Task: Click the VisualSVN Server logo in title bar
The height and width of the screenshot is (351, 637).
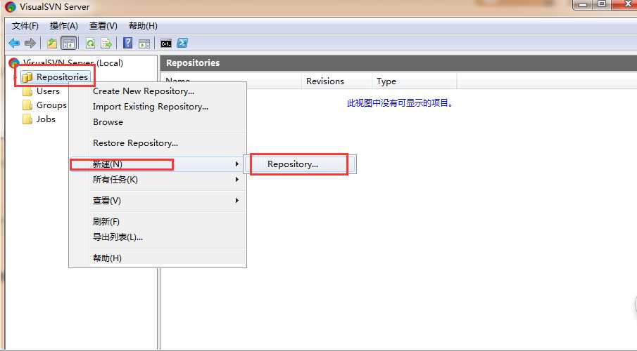Action: click(10, 6)
